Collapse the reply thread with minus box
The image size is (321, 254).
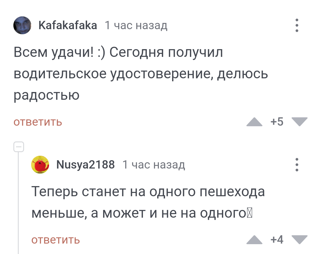coord(18,147)
